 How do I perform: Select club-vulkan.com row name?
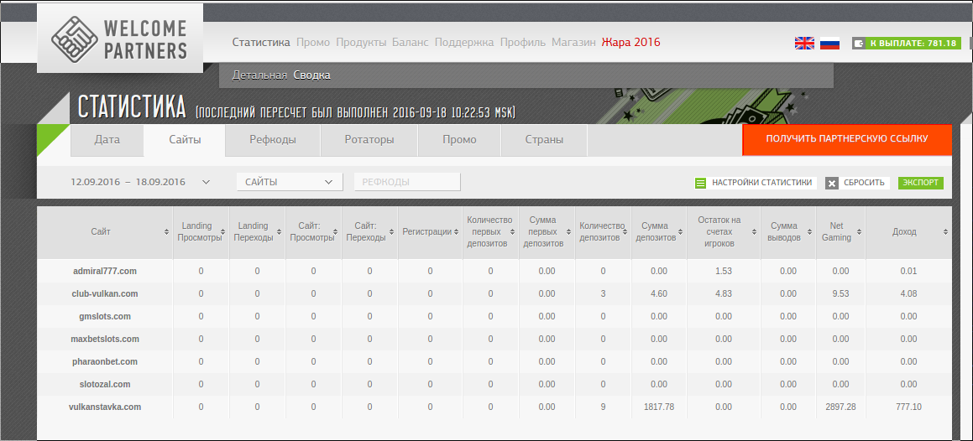pos(105,293)
